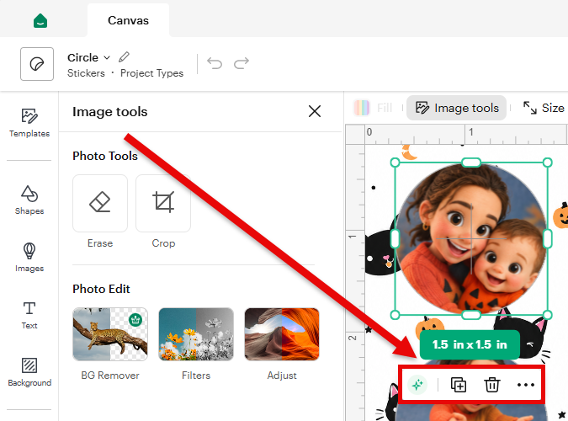568x421 pixels.
Task: Close the Image tools panel
Action: [x=315, y=111]
